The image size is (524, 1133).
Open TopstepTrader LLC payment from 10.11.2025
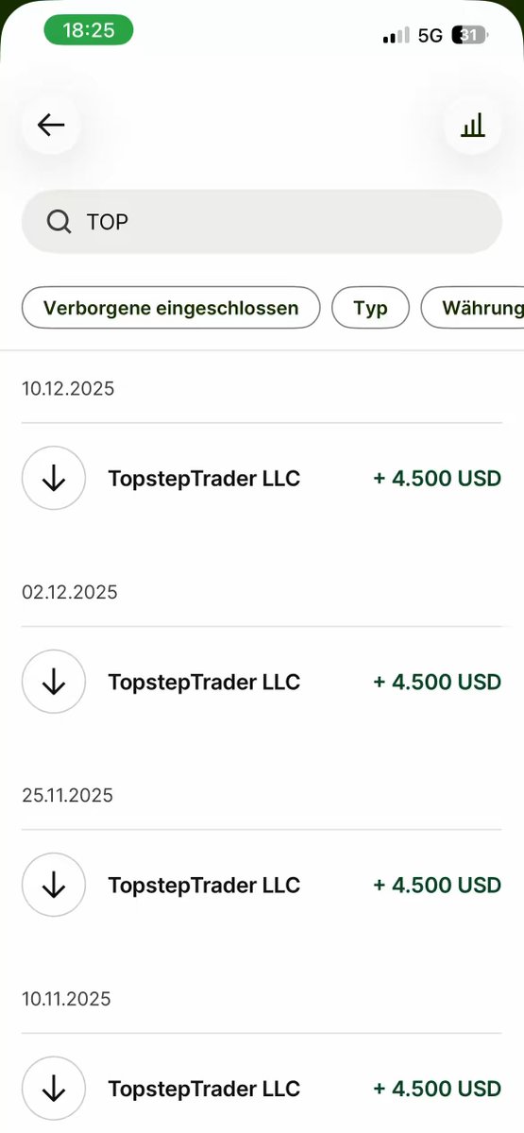262,1089
